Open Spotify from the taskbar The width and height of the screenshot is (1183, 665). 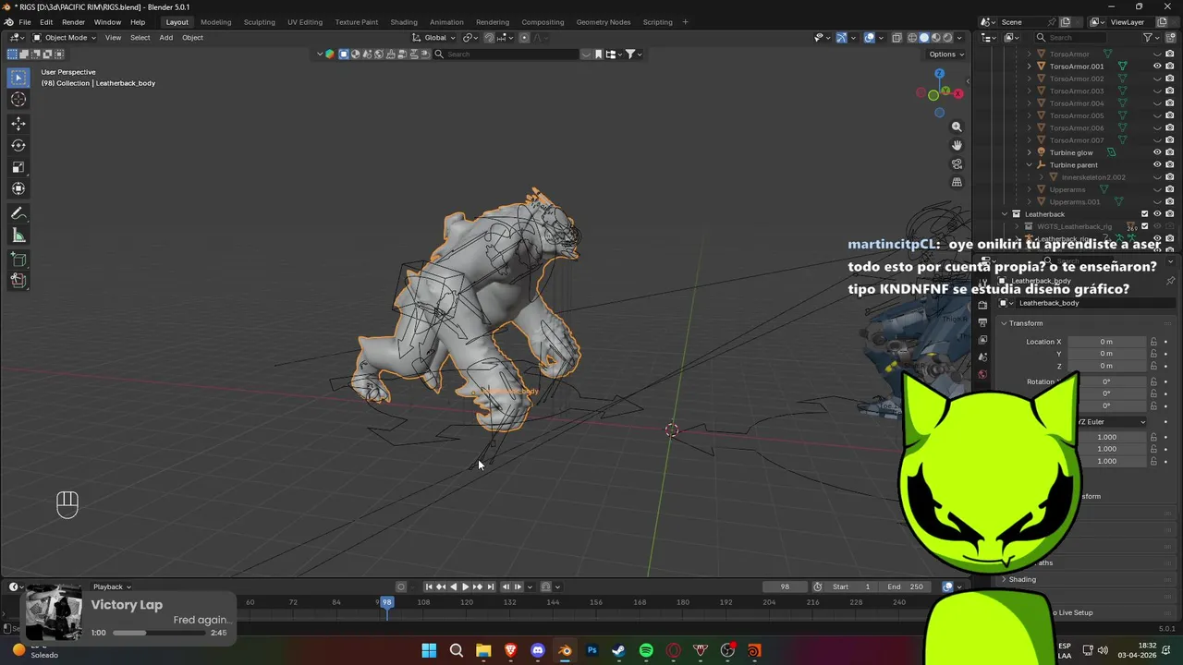point(646,651)
